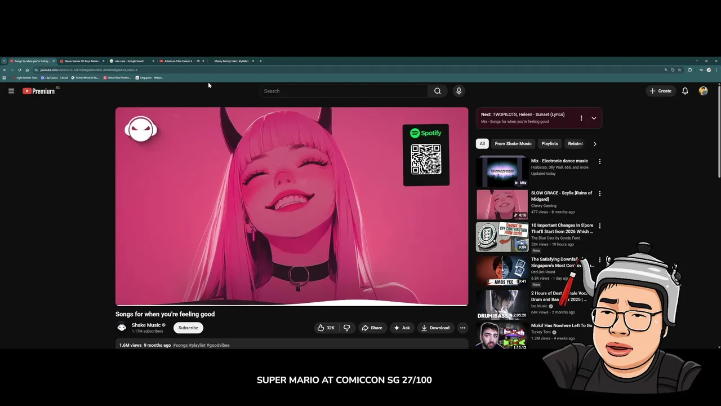Click in the YouTube search field

(x=344, y=91)
